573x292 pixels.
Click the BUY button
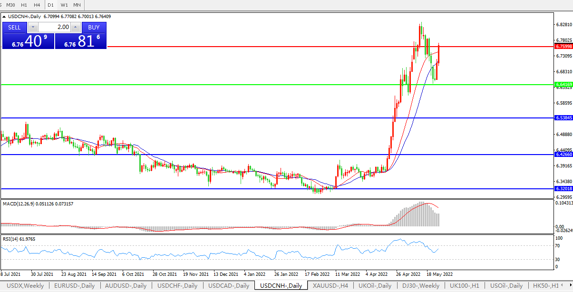(94, 27)
